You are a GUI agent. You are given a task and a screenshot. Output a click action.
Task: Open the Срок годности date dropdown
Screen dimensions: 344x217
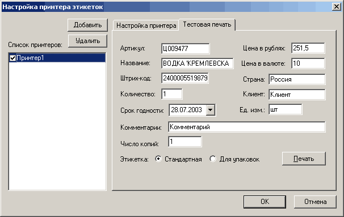(x=211, y=110)
